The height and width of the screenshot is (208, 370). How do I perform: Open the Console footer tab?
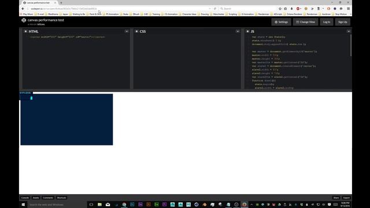pyautogui.click(x=25, y=198)
